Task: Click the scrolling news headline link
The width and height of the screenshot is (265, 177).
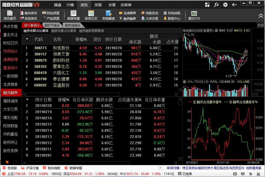Action: pos(214,168)
